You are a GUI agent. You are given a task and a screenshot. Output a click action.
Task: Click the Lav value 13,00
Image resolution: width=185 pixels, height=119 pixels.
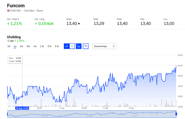[x=169, y=24]
